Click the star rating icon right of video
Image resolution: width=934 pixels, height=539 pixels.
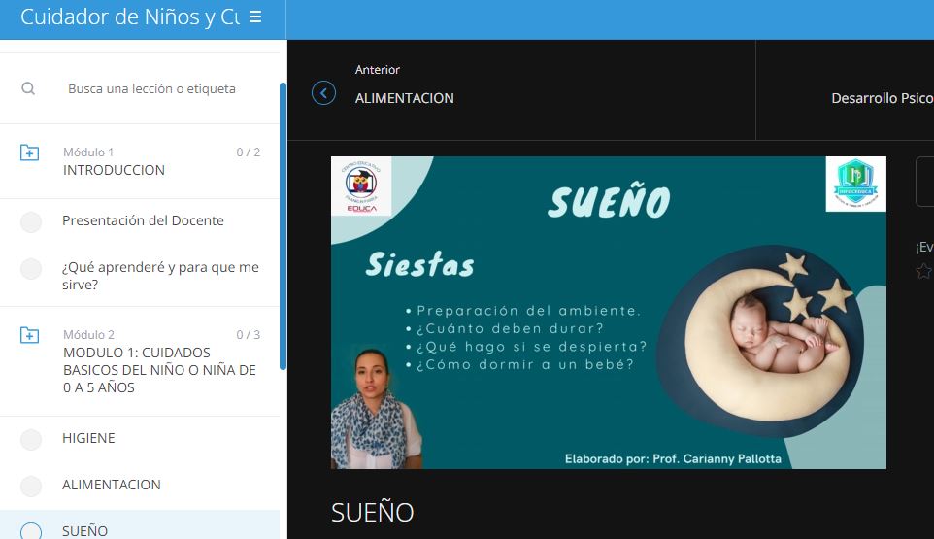click(923, 272)
